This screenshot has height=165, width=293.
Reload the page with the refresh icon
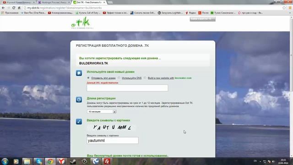click(x=14, y=8)
